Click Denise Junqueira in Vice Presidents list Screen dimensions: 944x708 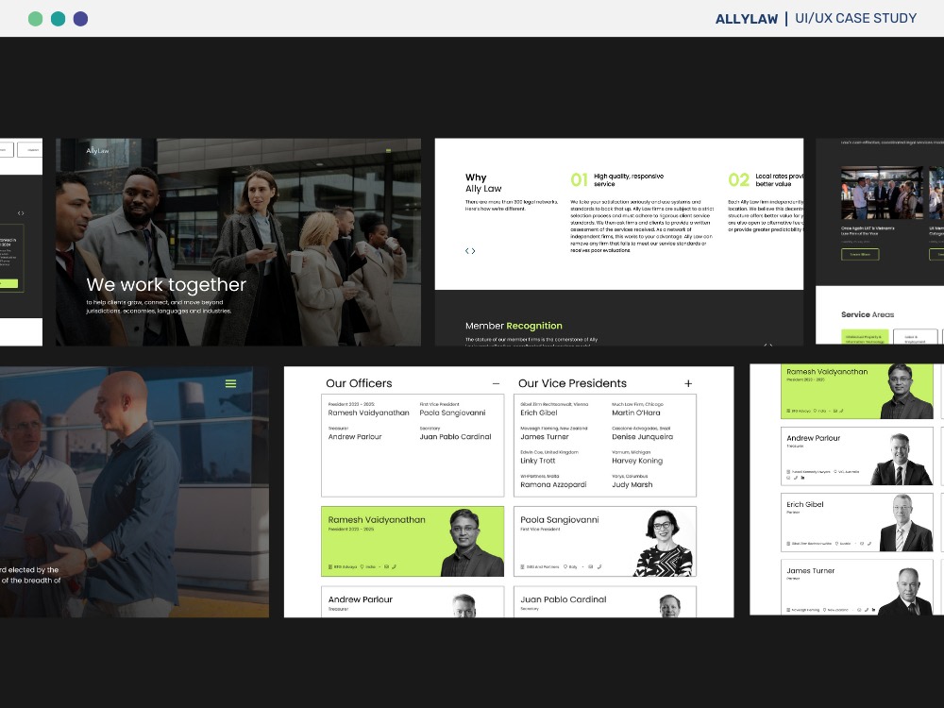coord(642,436)
